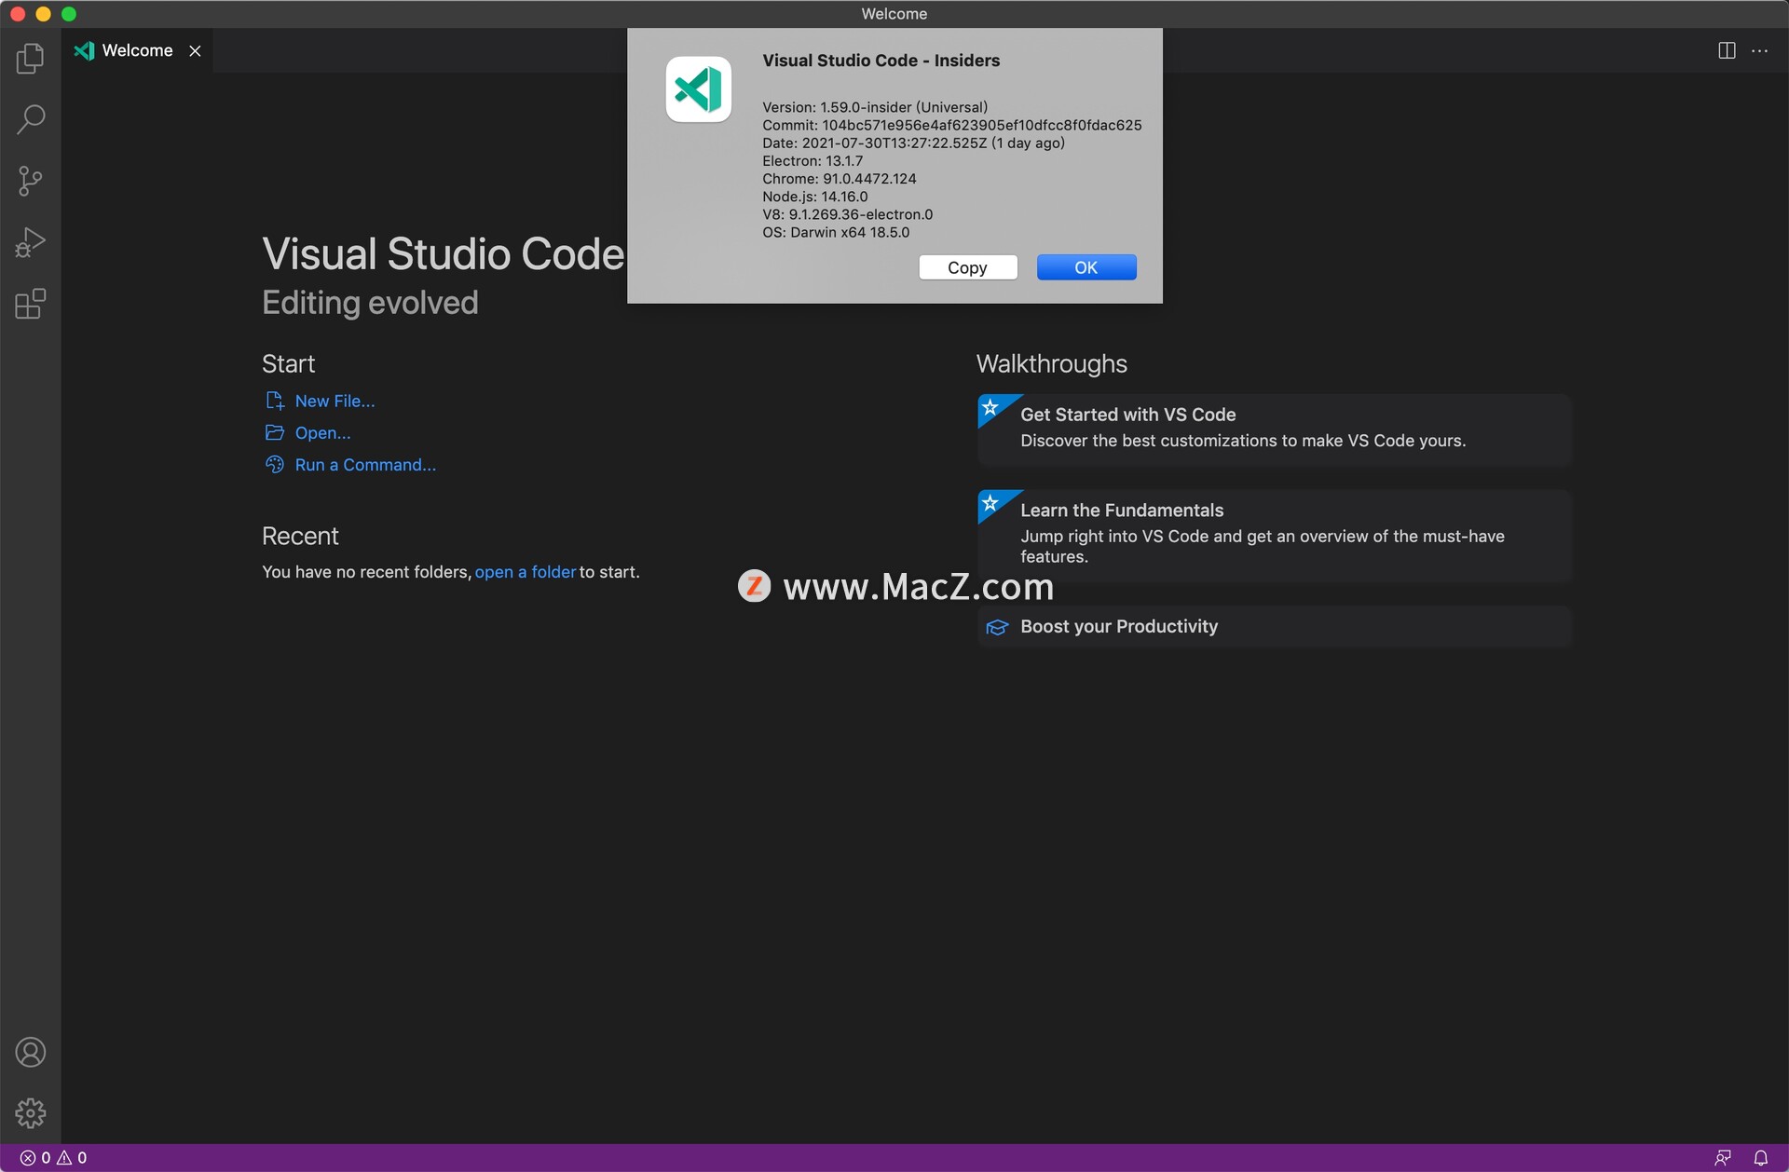
Task: Open the Manage gear icon
Action: click(x=30, y=1112)
